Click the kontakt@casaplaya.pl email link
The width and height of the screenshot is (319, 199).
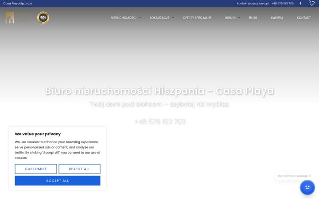click(x=253, y=4)
